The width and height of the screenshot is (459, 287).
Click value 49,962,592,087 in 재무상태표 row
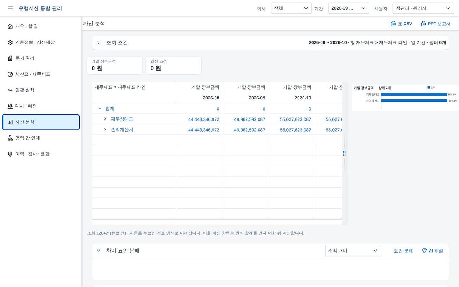click(249, 119)
